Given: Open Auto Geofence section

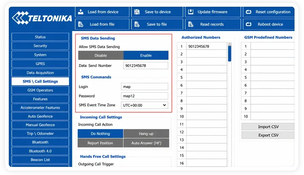Looking at the screenshot, I should (40, 116).
